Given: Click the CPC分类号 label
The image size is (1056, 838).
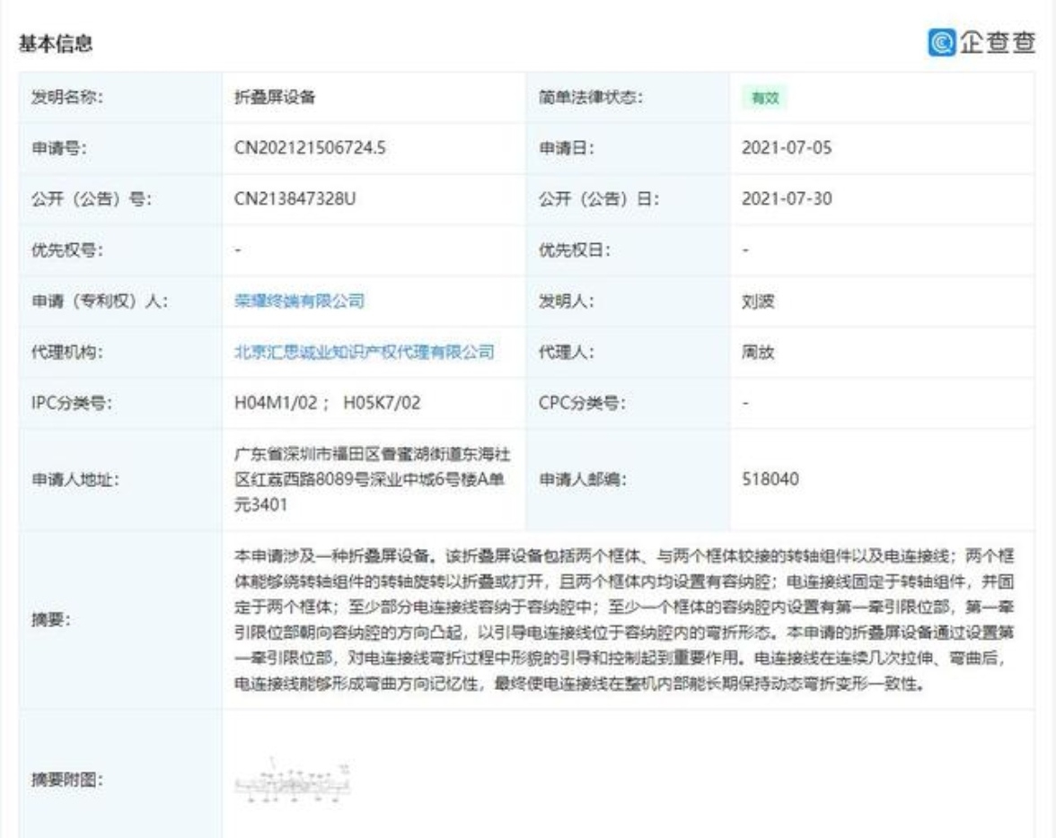Looking at the screenshot, I should click(582, 403).
